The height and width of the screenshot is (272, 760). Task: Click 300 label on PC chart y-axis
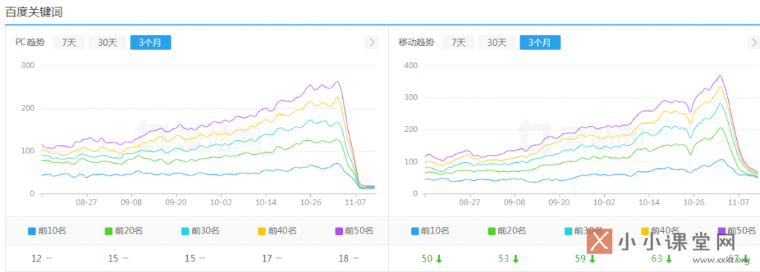[x=27, y=65]
